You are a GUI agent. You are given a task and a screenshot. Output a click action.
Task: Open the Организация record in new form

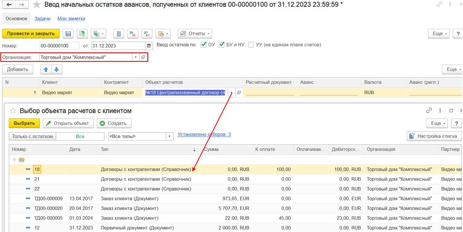(143, 58)
